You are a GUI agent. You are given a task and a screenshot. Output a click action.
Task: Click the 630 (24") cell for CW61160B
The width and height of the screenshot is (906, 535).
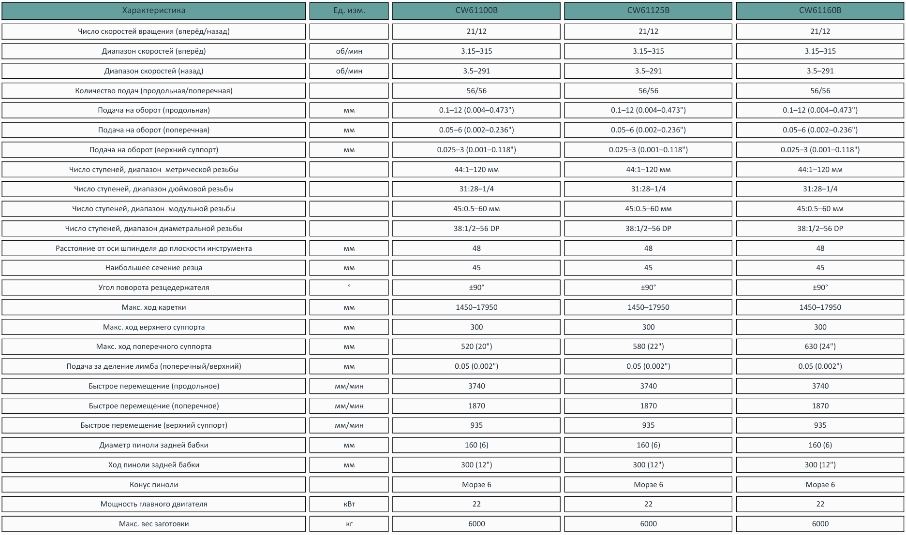click(820, 347)
